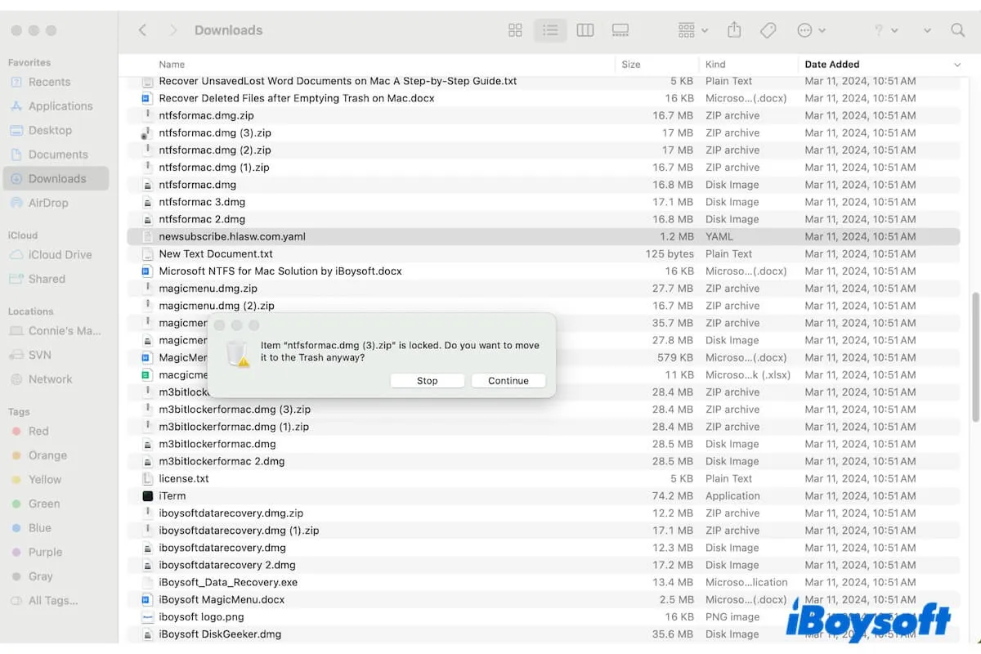Image resolution: width=981 pixels, height=654 pixels.
Task: Click the search magnifier icon
Action: (957, 29)
